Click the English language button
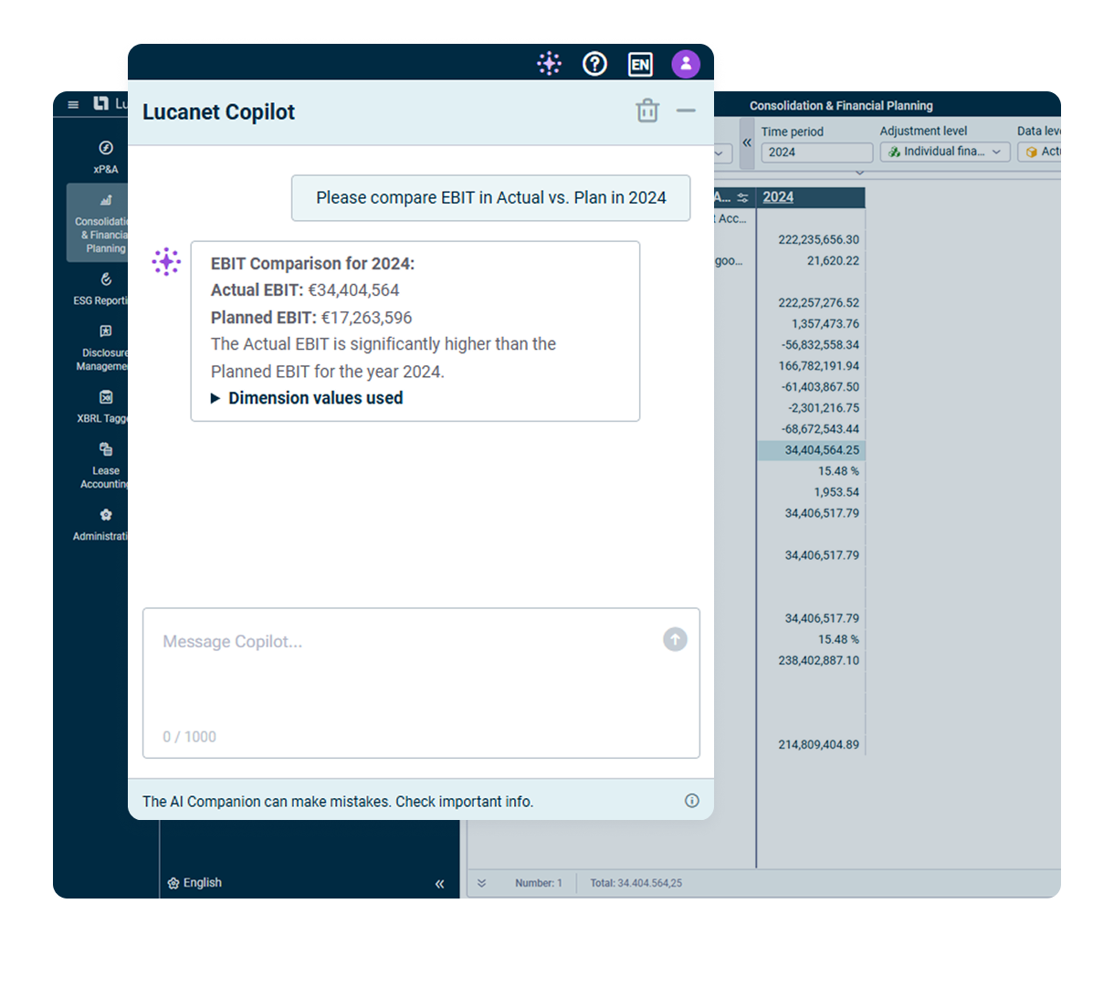 194,883
